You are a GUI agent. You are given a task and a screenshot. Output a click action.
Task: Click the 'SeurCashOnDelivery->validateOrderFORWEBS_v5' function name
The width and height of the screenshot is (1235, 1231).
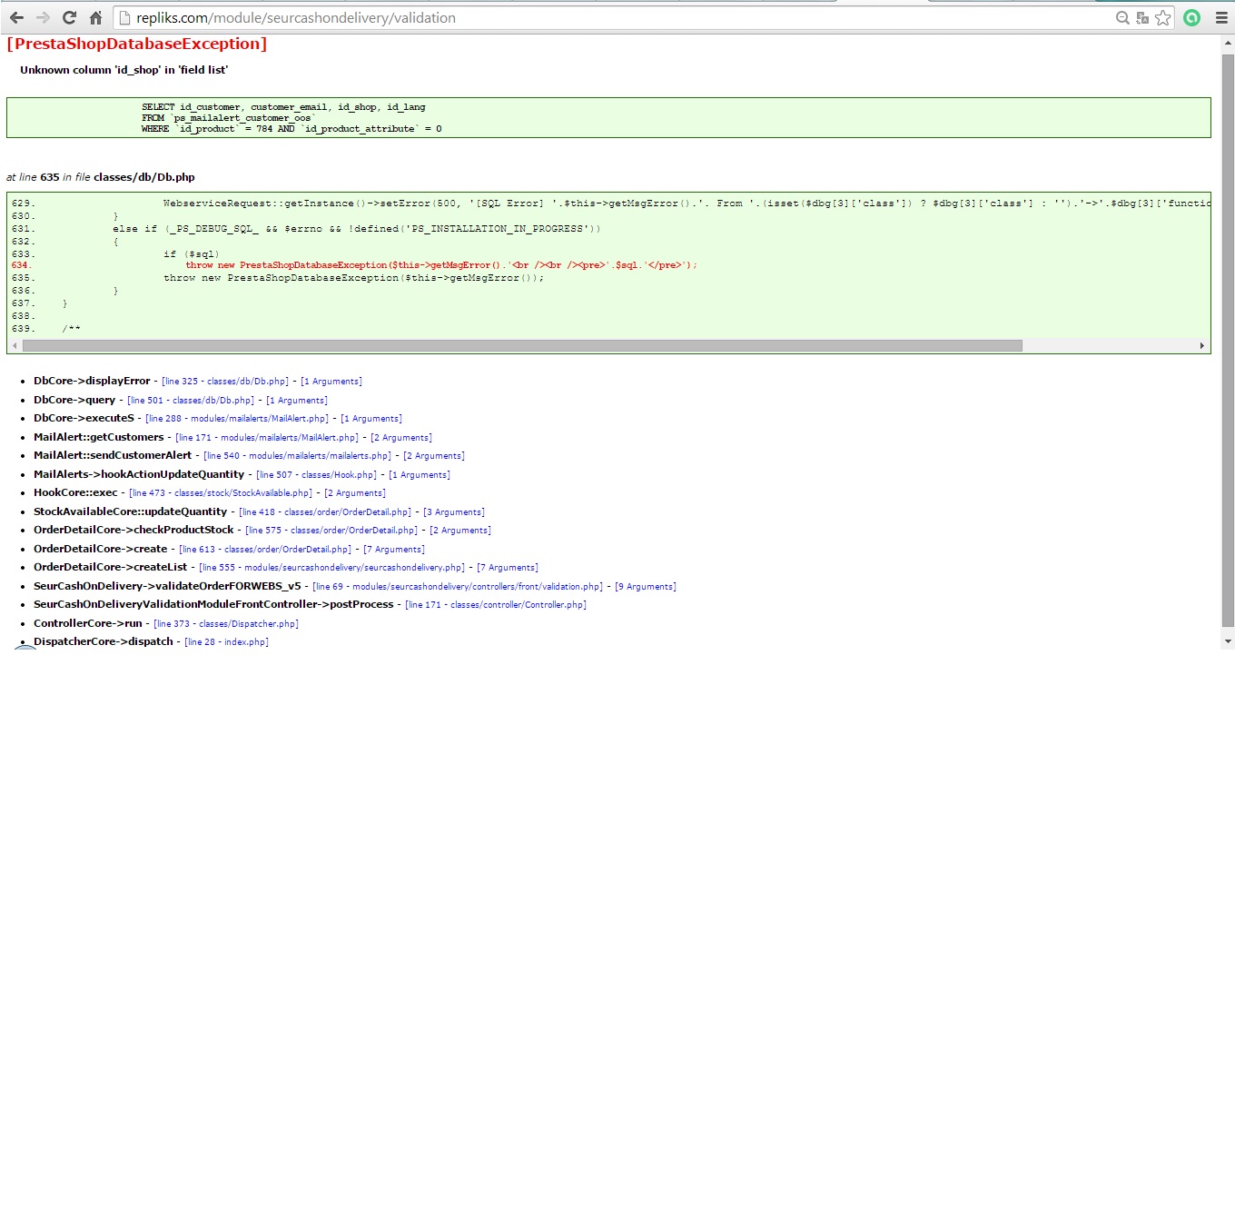tap(167, 586)
